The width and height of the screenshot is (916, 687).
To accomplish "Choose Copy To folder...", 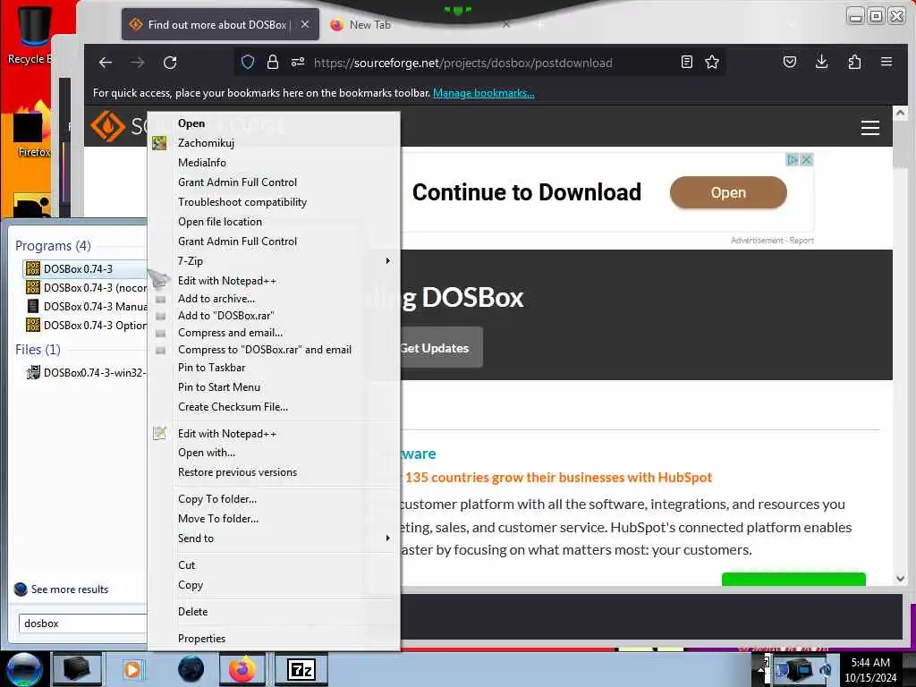I will (217, 499).
